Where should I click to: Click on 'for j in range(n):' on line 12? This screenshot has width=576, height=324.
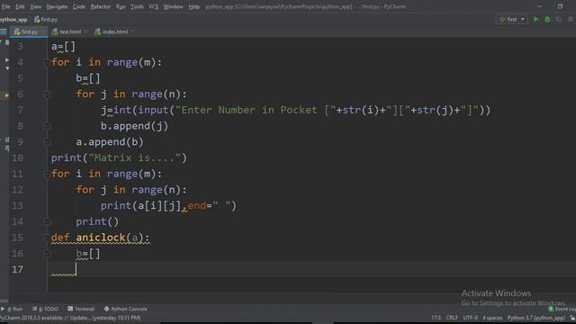pos(131,190)
